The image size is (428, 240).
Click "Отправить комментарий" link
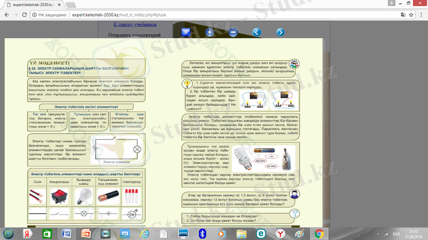(x=134, y=35)
